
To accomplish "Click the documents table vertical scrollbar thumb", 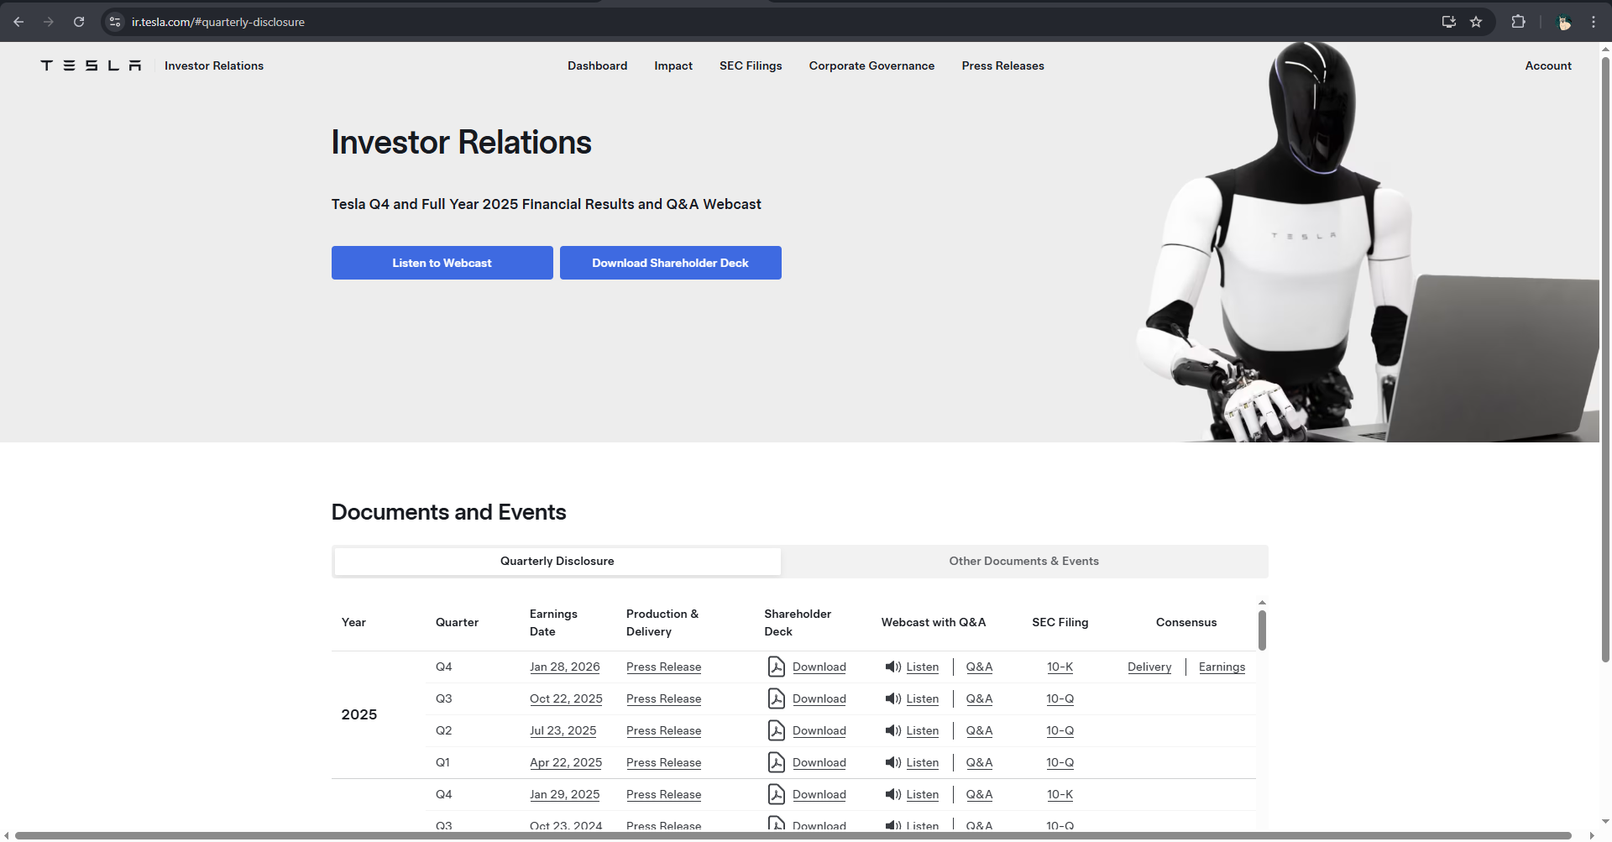I will tap(1262, 630).
